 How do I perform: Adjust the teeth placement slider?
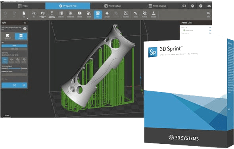[x=14, y=68]
